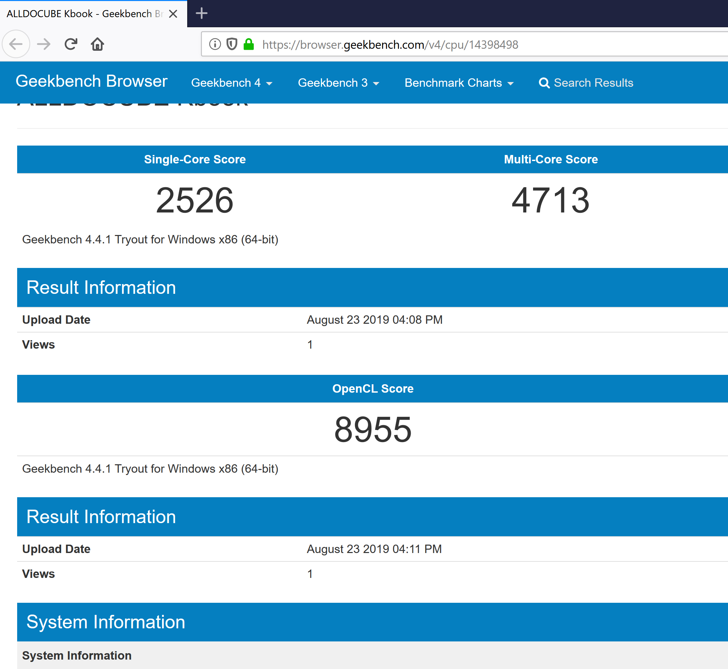Click the System Information section heading
This screenshot has height=669, width=728.
(106, 622)
